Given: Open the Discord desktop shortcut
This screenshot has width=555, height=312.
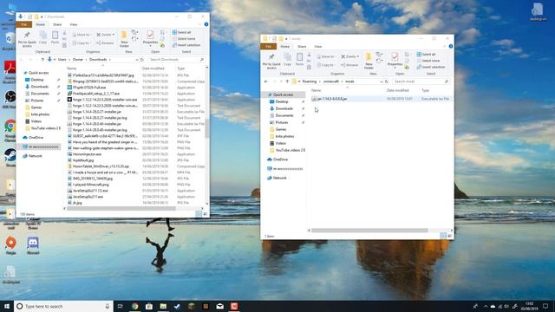Looking at the screenshot, I should tap(33, 244).
